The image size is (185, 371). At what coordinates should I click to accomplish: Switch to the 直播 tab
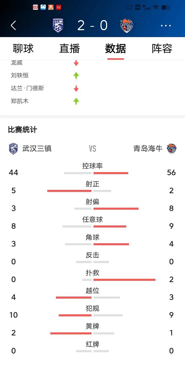[x=69, y=48]
